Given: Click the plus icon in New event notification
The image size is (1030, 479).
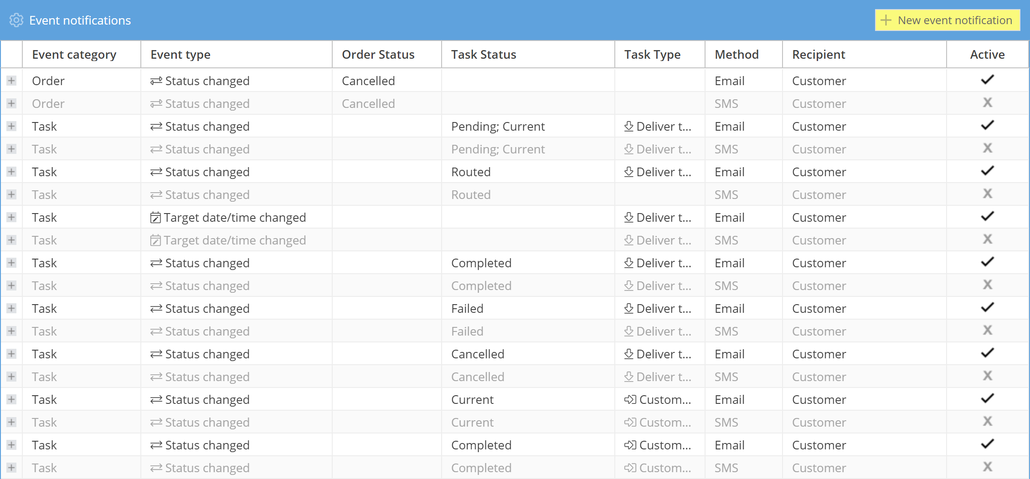Looking at the screenshot, I should [886, 20].
